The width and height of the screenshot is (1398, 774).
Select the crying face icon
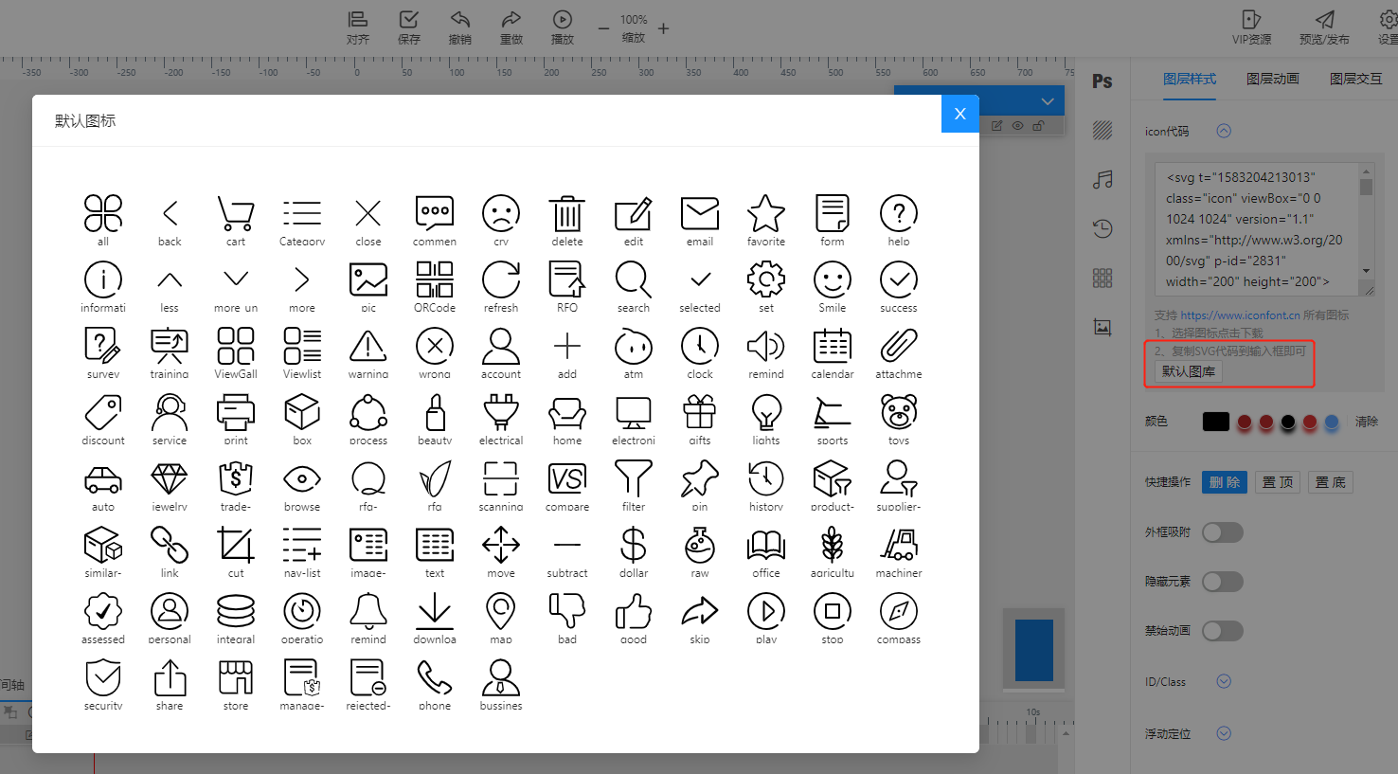[x=501, y=214]
